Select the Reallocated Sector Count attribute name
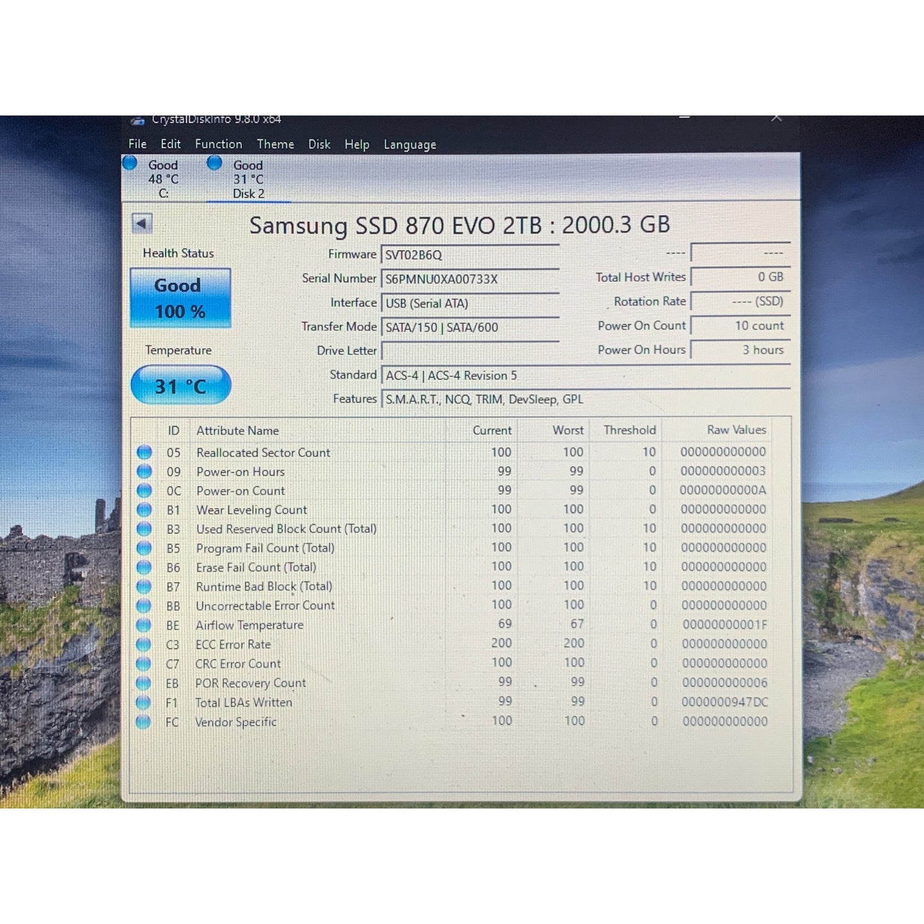Viewport: 924px width, 924px height. [x=263, y=452]
